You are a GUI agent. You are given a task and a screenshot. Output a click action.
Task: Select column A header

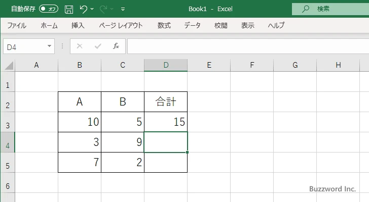[x=36, y=65]
